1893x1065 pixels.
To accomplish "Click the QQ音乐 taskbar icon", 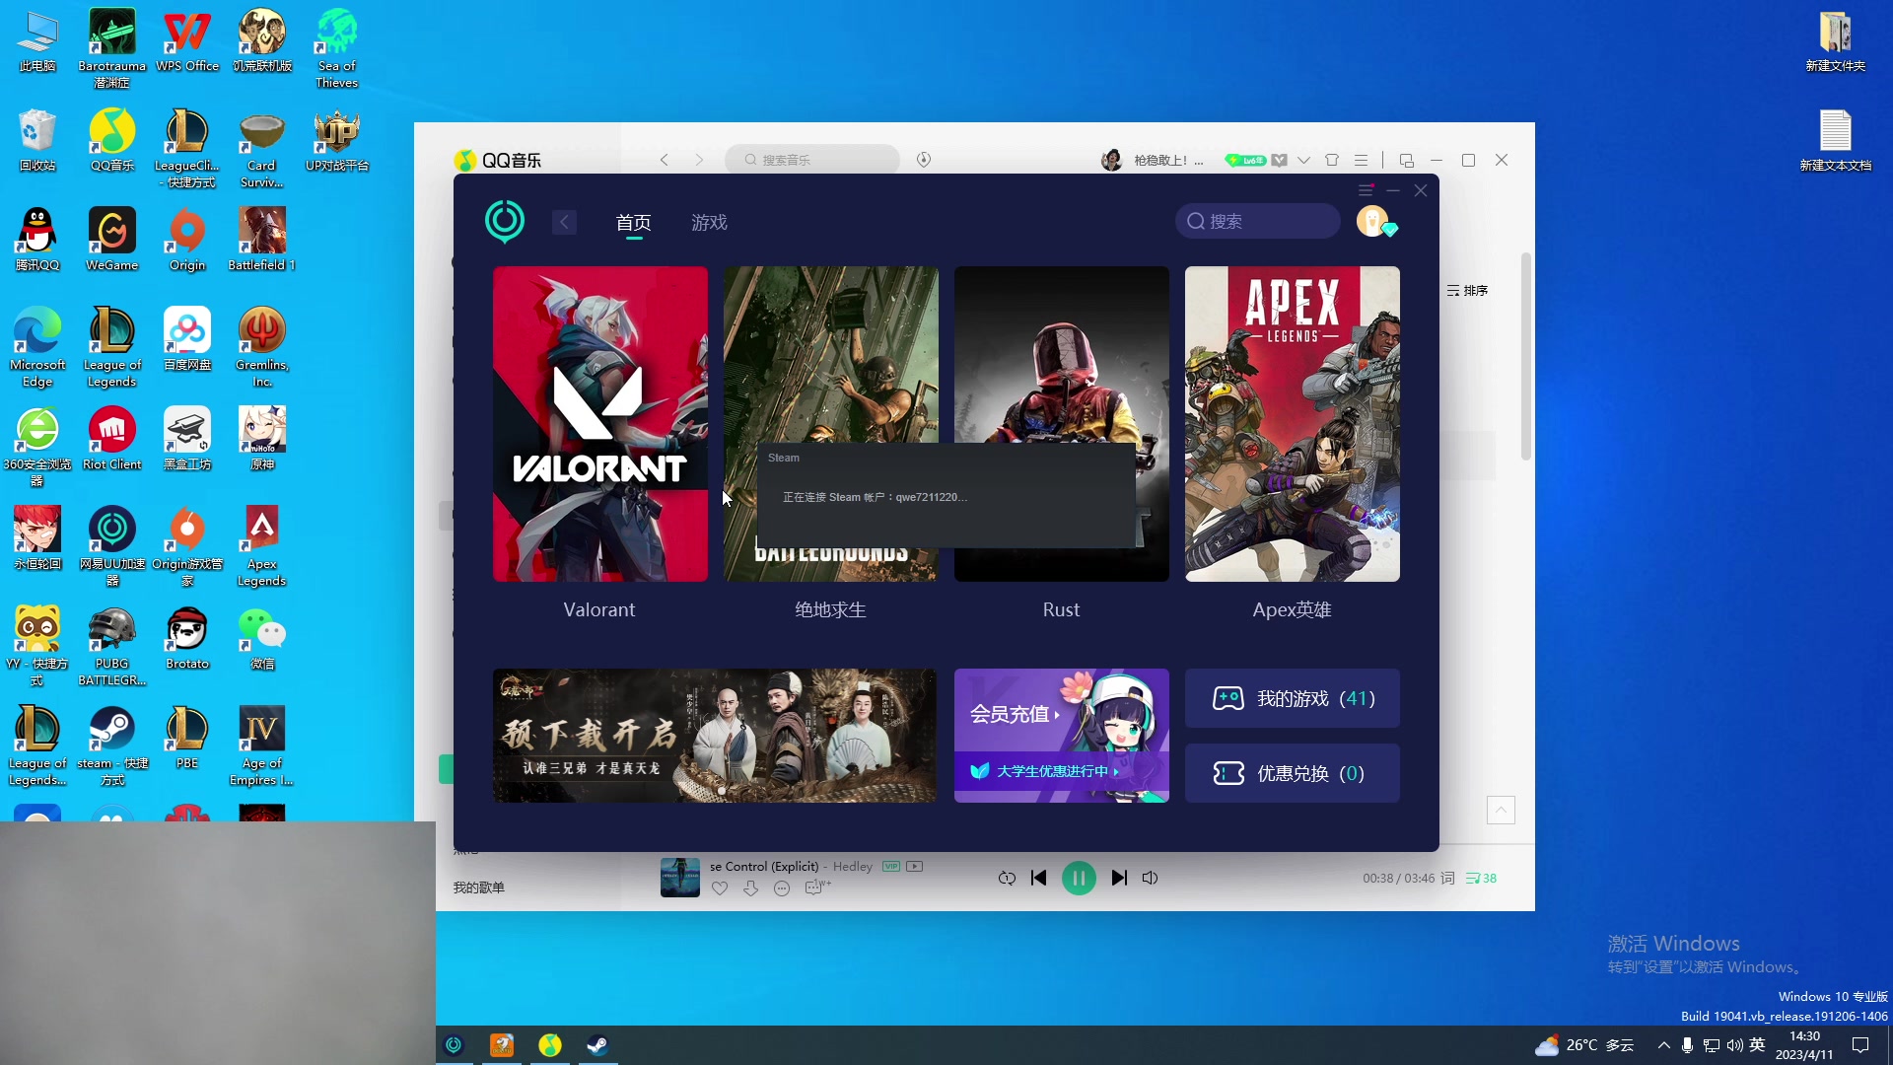I will 550,1045.
